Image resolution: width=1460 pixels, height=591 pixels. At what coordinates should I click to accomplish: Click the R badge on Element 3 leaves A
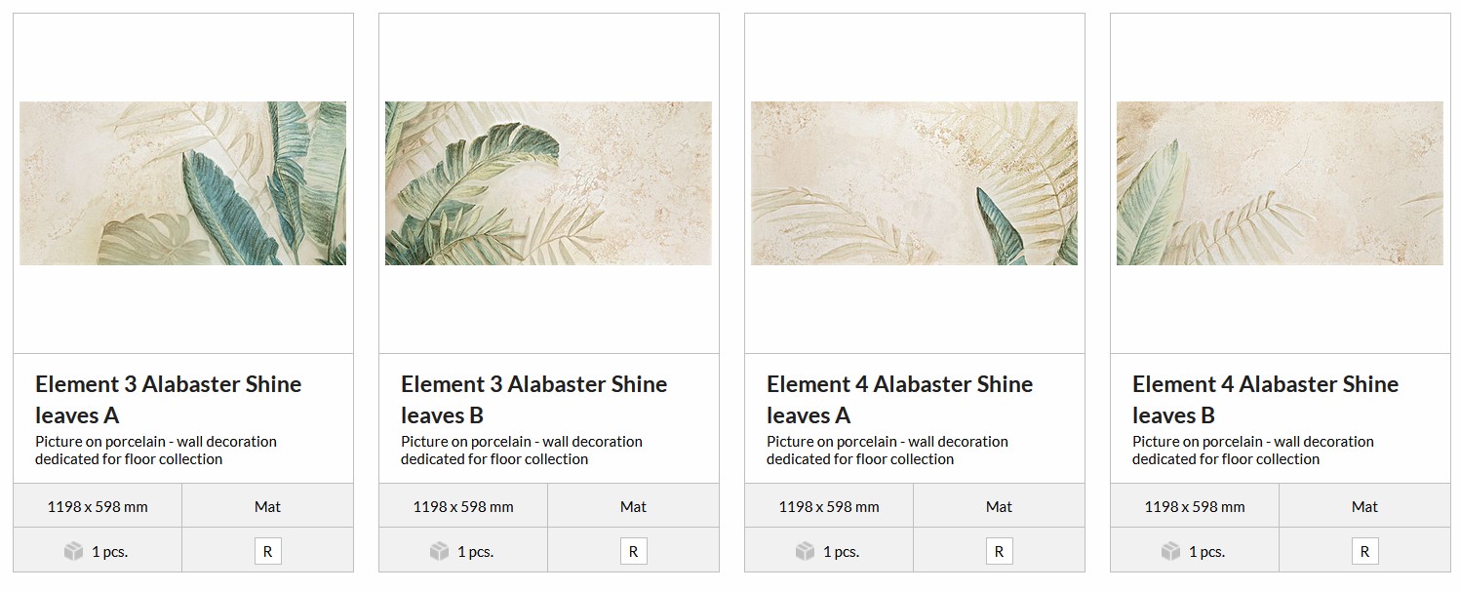[267, 551]
